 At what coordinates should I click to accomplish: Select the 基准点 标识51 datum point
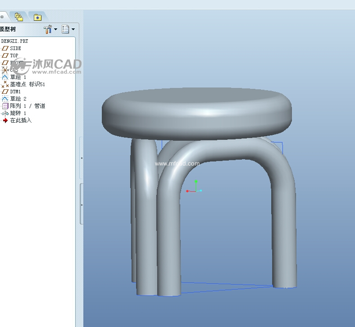point(27,84)
